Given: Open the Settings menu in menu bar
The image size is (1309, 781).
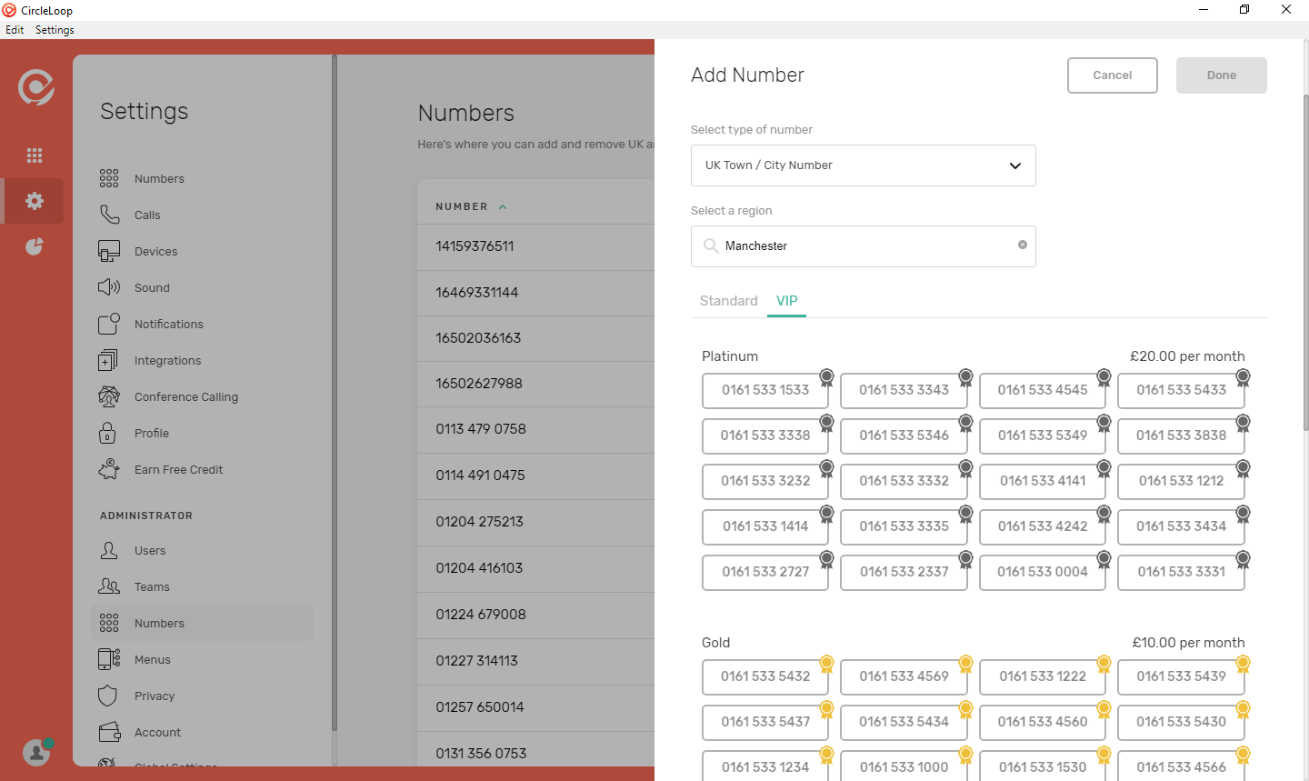Looking at the screenshot, I should click(55, 30).
